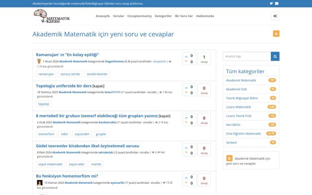Screen dimensions: 312x195
Task: Open Serbest category
Action: [x=231, y=143]
